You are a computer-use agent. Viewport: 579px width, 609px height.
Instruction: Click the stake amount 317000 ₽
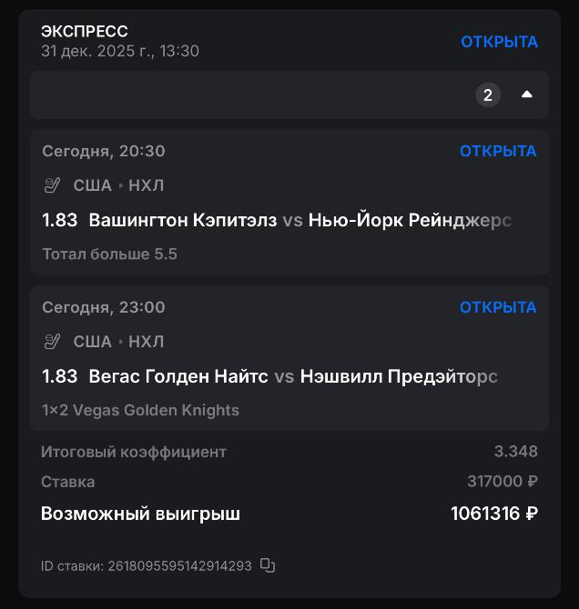pos(503,482)
